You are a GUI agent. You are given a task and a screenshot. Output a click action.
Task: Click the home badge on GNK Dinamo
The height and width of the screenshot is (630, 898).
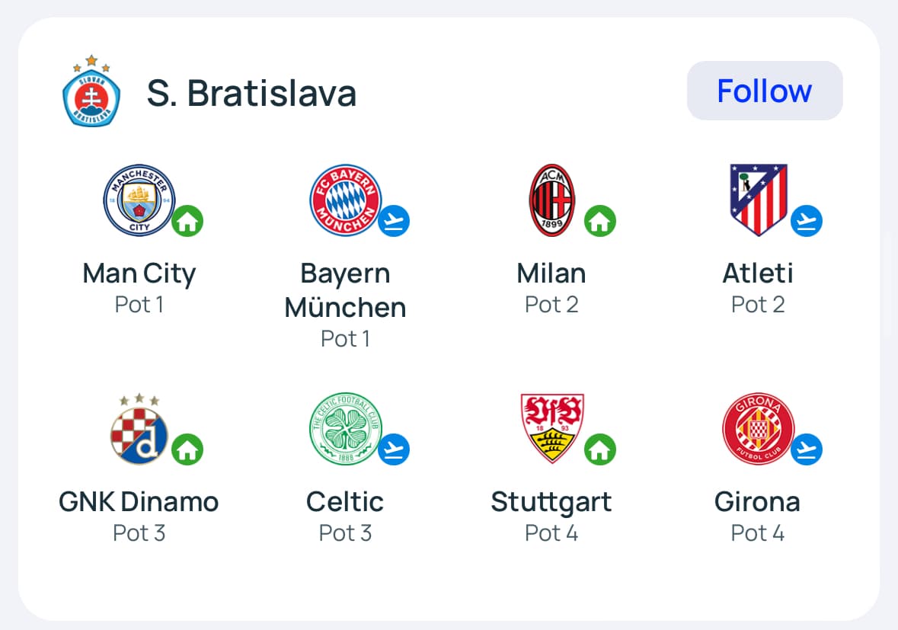click(187, 450)
